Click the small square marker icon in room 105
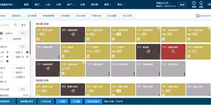 click(x=113, y=39)
